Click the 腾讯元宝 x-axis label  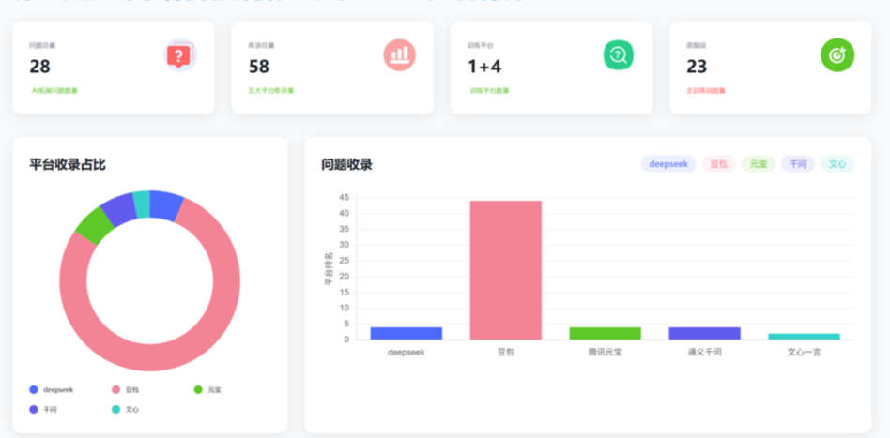pyautogui.click(x=605, y=353)
